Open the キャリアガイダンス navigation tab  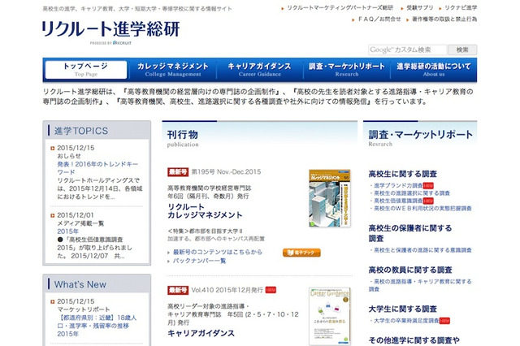260,70
